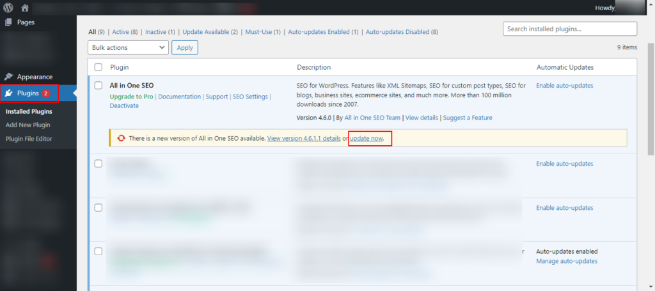Click the Appearance paintbrush icon
Viewport: 655px width, 291px height.
click(8, 77)
